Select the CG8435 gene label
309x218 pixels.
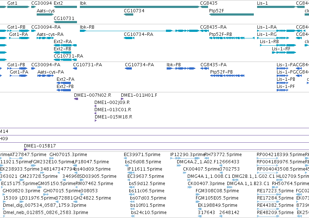click(x=209, y=3)
